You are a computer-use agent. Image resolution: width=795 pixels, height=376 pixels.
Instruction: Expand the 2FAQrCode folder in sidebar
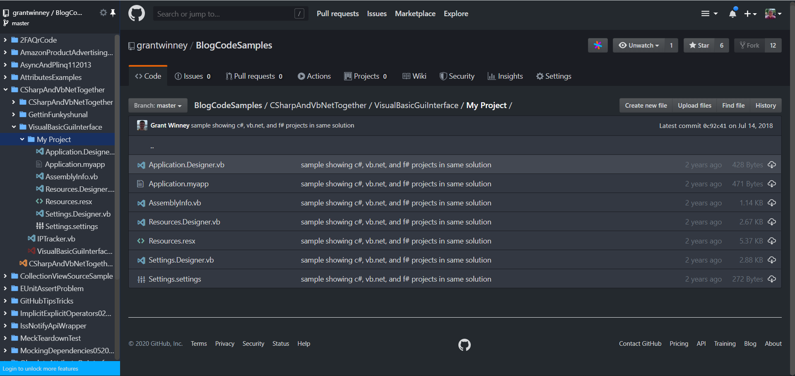point(5,40)
